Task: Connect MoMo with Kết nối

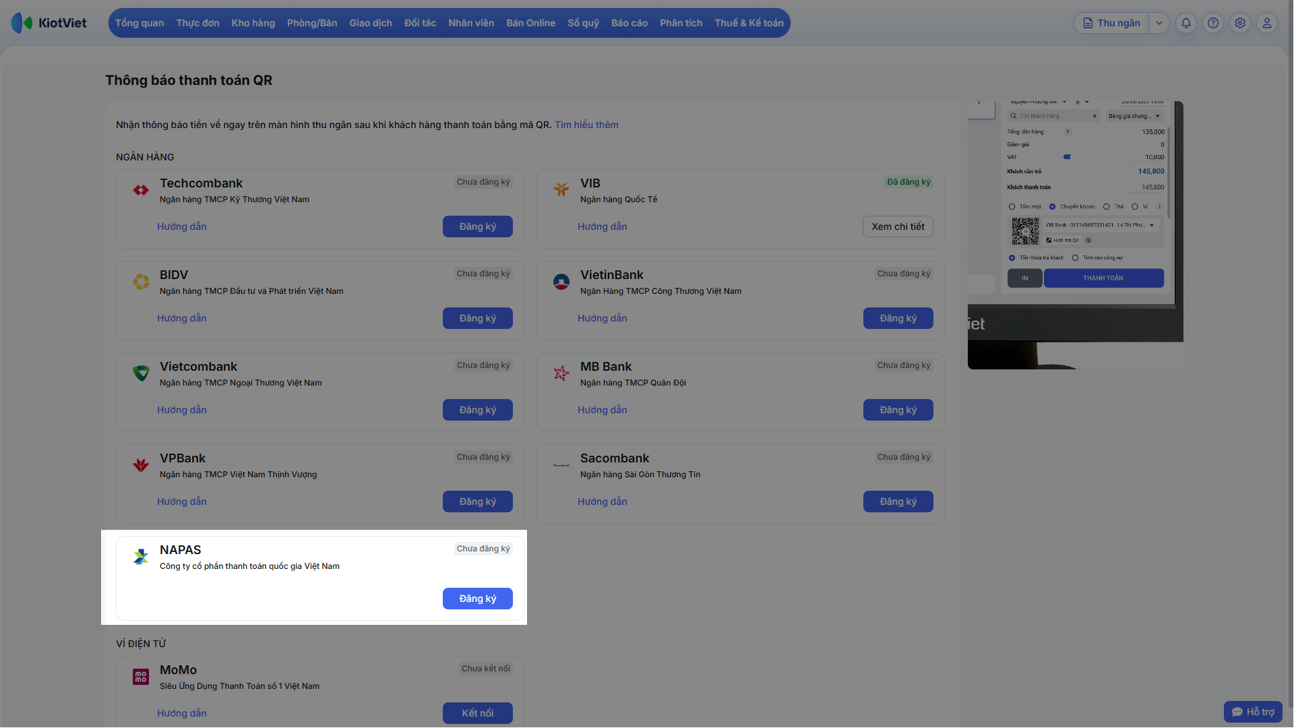Action: pos(478,713)
